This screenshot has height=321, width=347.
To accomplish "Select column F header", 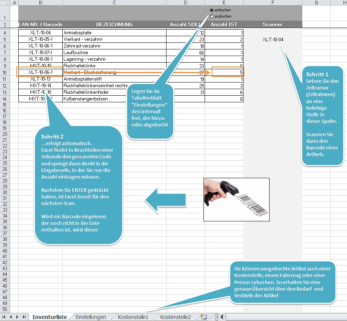I will coord(273,3).
